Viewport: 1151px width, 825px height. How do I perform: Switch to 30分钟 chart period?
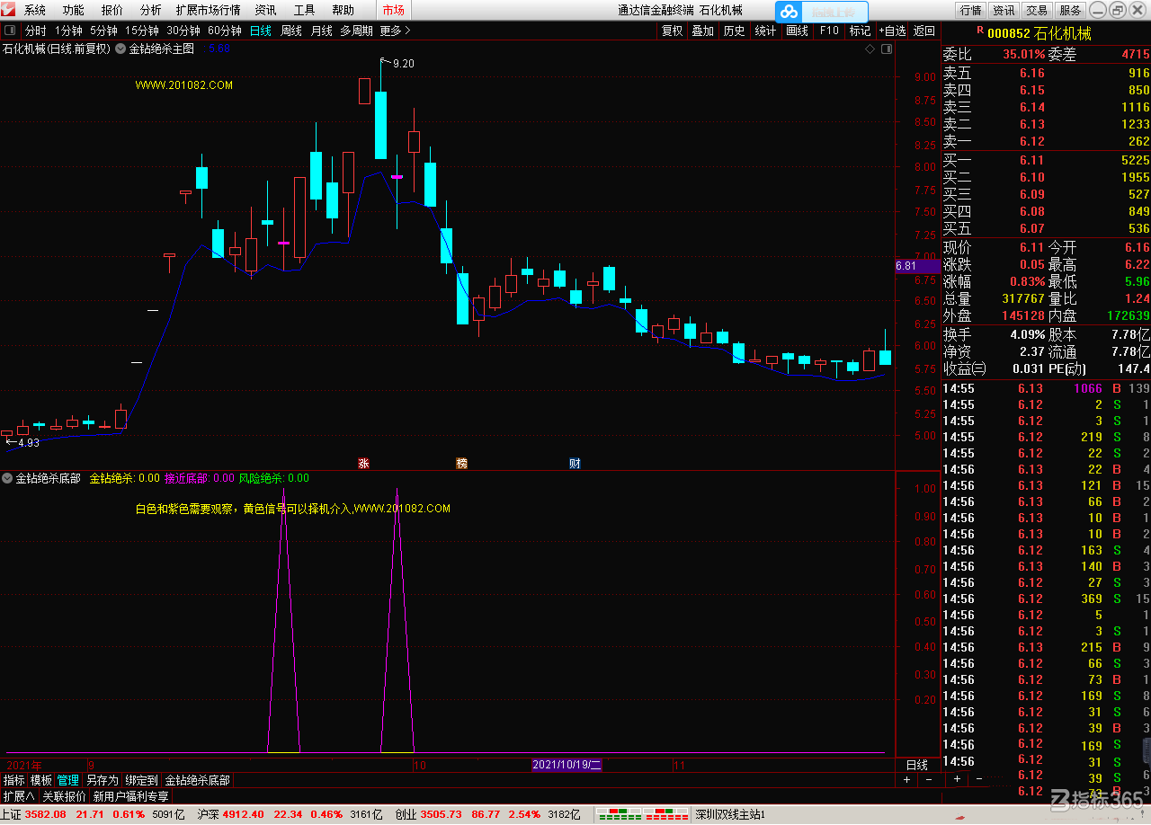coord(183,30)
